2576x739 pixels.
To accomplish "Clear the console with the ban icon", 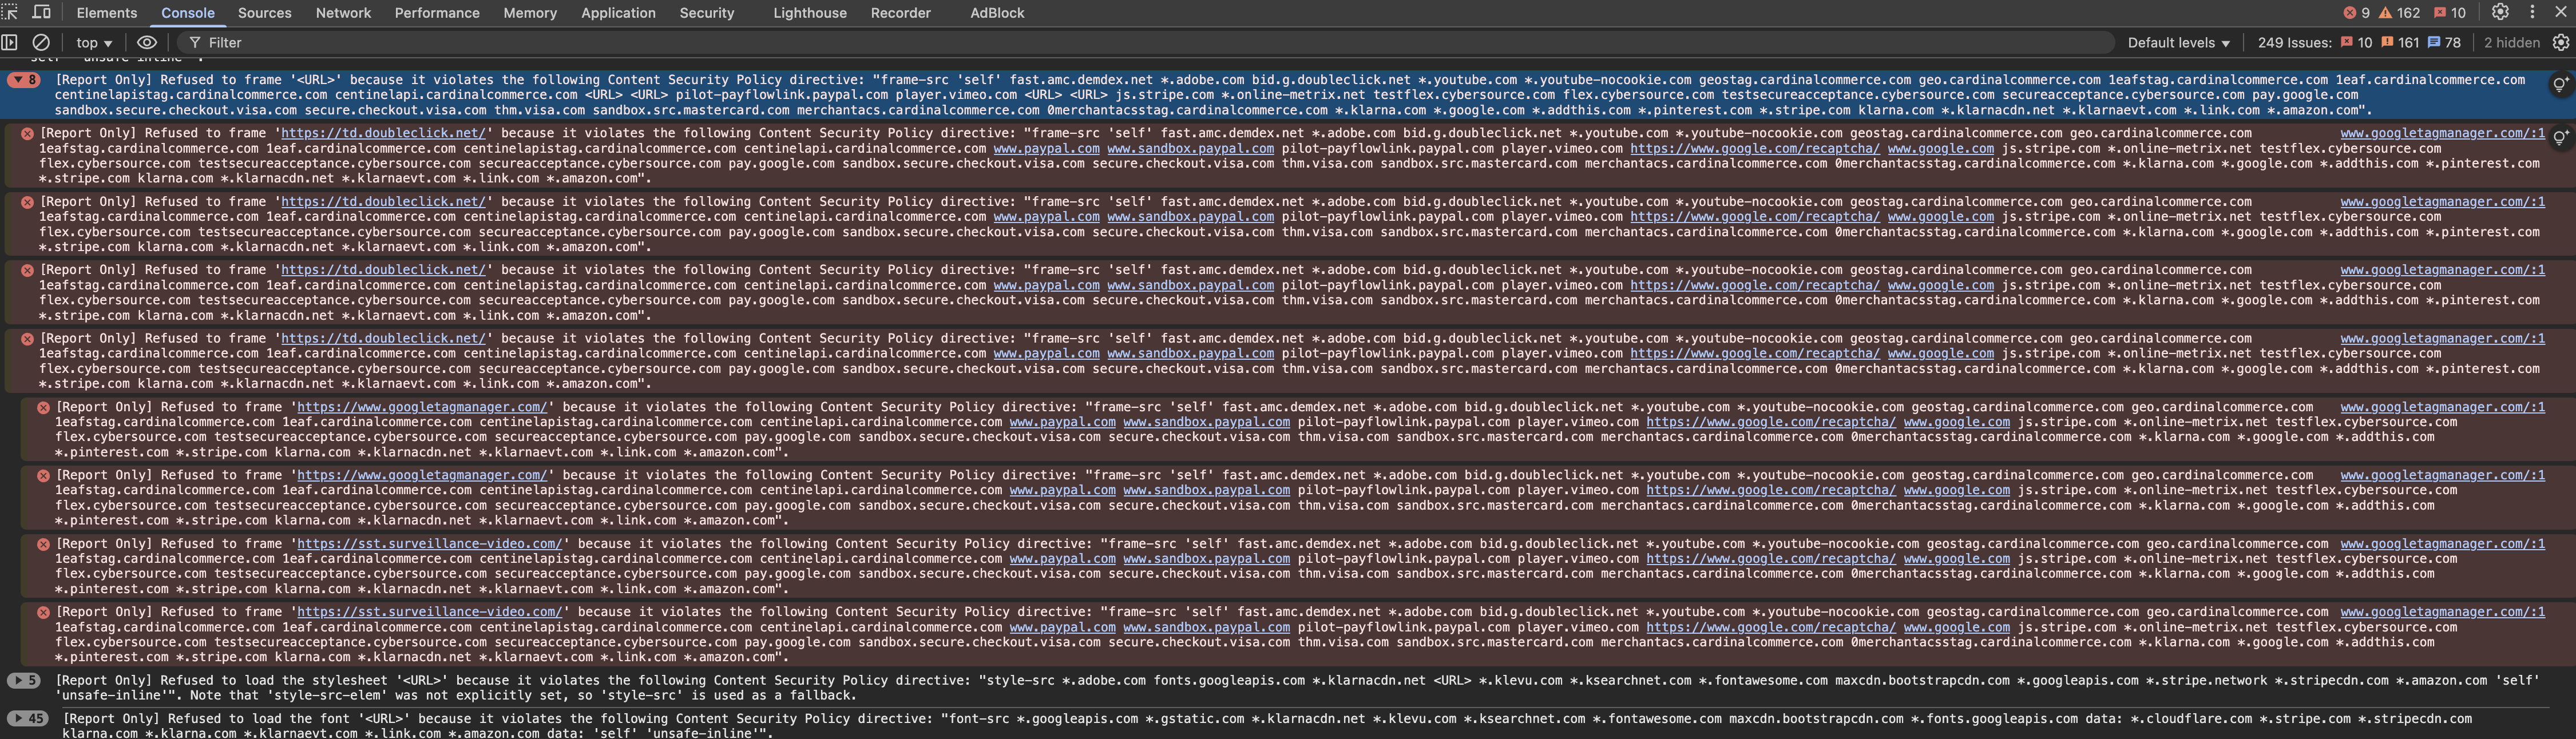I will [41, 42].
